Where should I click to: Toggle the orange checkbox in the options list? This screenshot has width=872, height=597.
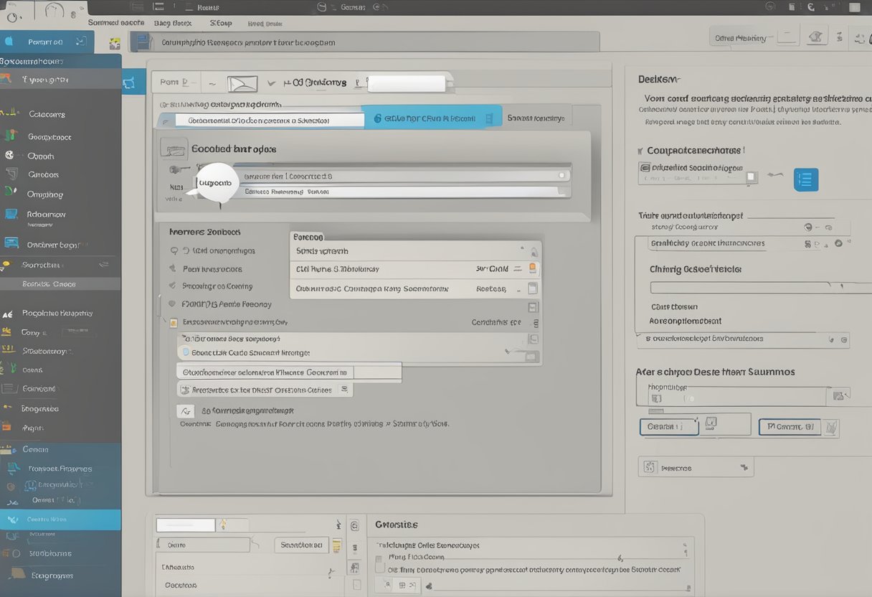(x=174, y=323)
